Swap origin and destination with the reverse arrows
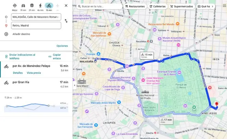Image resolution: width=227 pixels, height=139 pixels. (66, 21)
